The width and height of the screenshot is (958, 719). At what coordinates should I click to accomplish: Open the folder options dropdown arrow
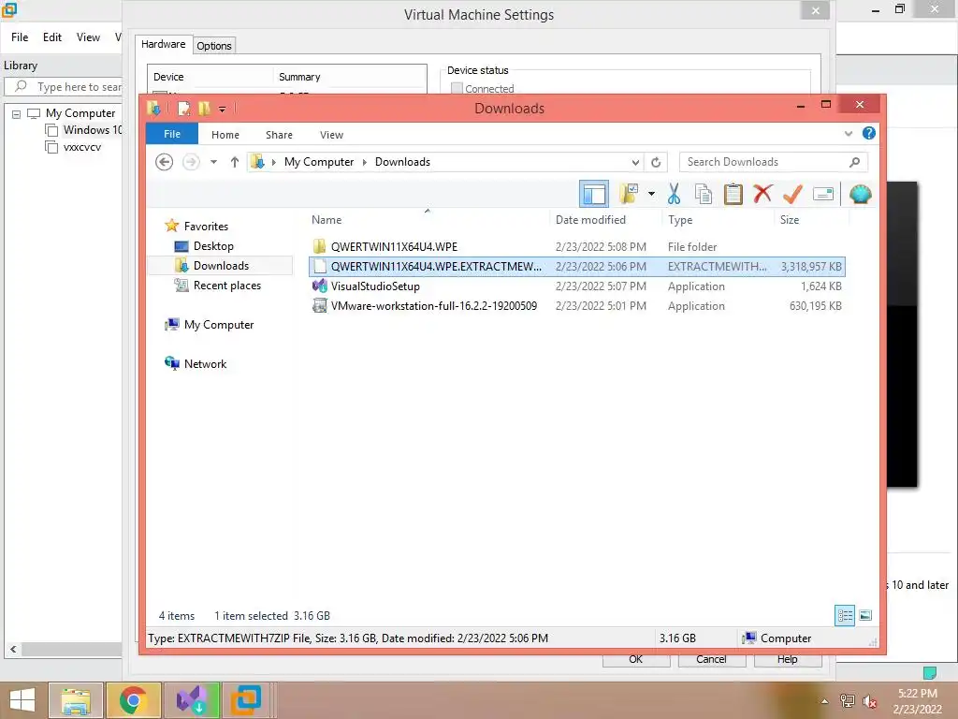tap(651, 195)
